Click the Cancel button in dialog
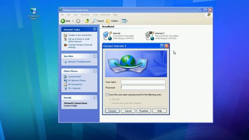249x140 pixels. [128, 111]
